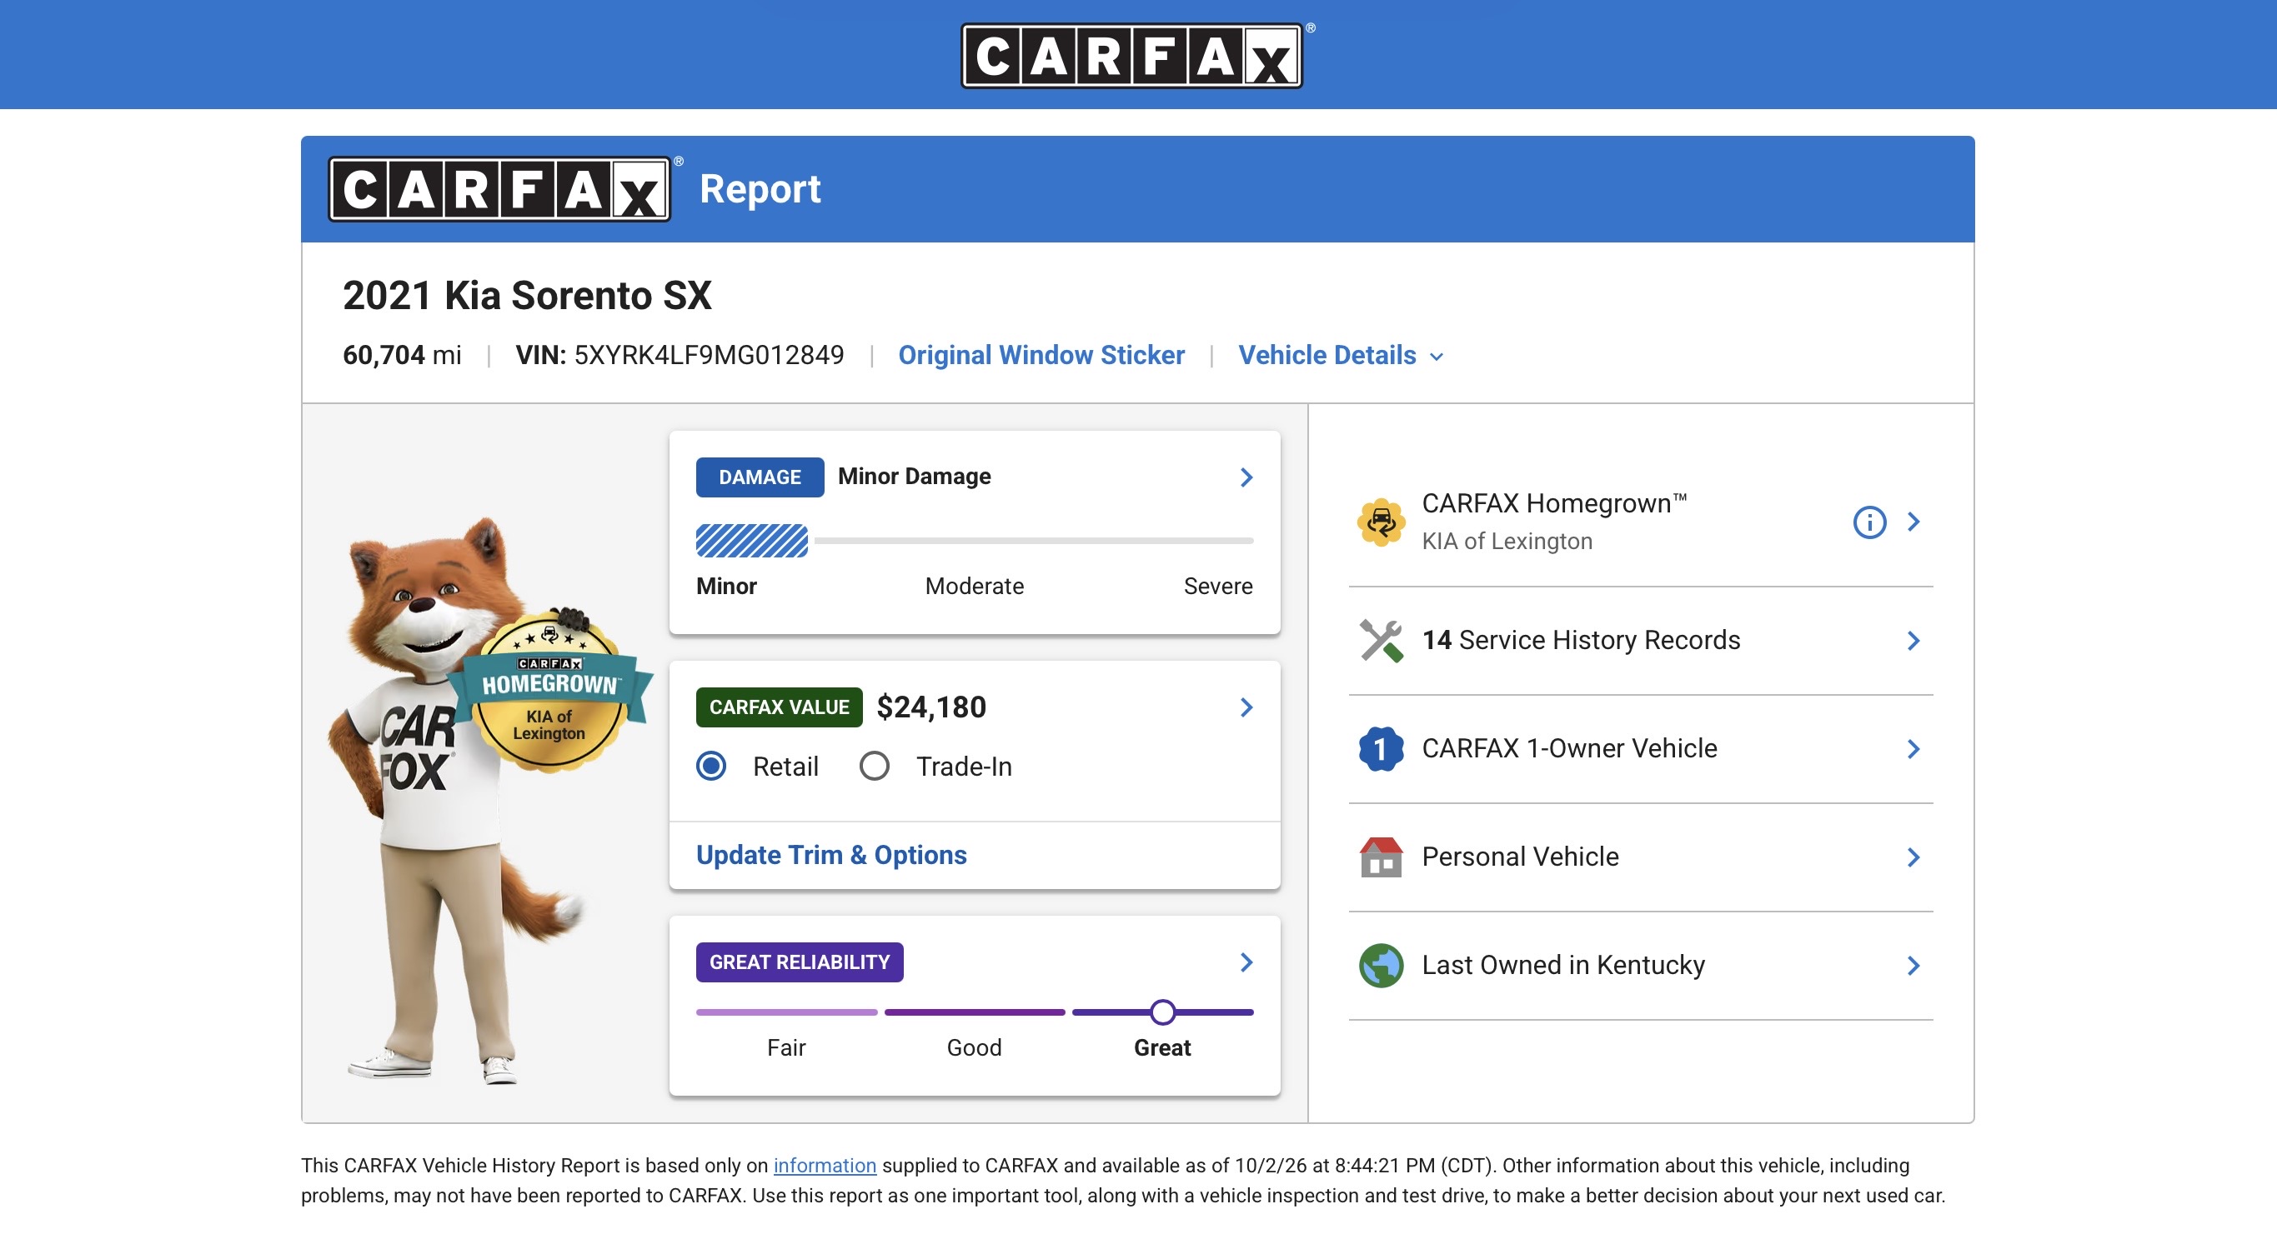Click the 'CARFAX 1-Owner Vehicle' text

point(1569,749)
